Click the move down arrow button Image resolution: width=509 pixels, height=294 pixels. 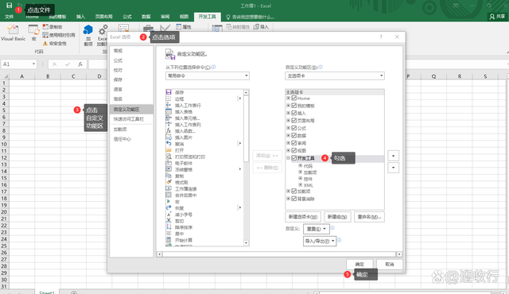393,168
